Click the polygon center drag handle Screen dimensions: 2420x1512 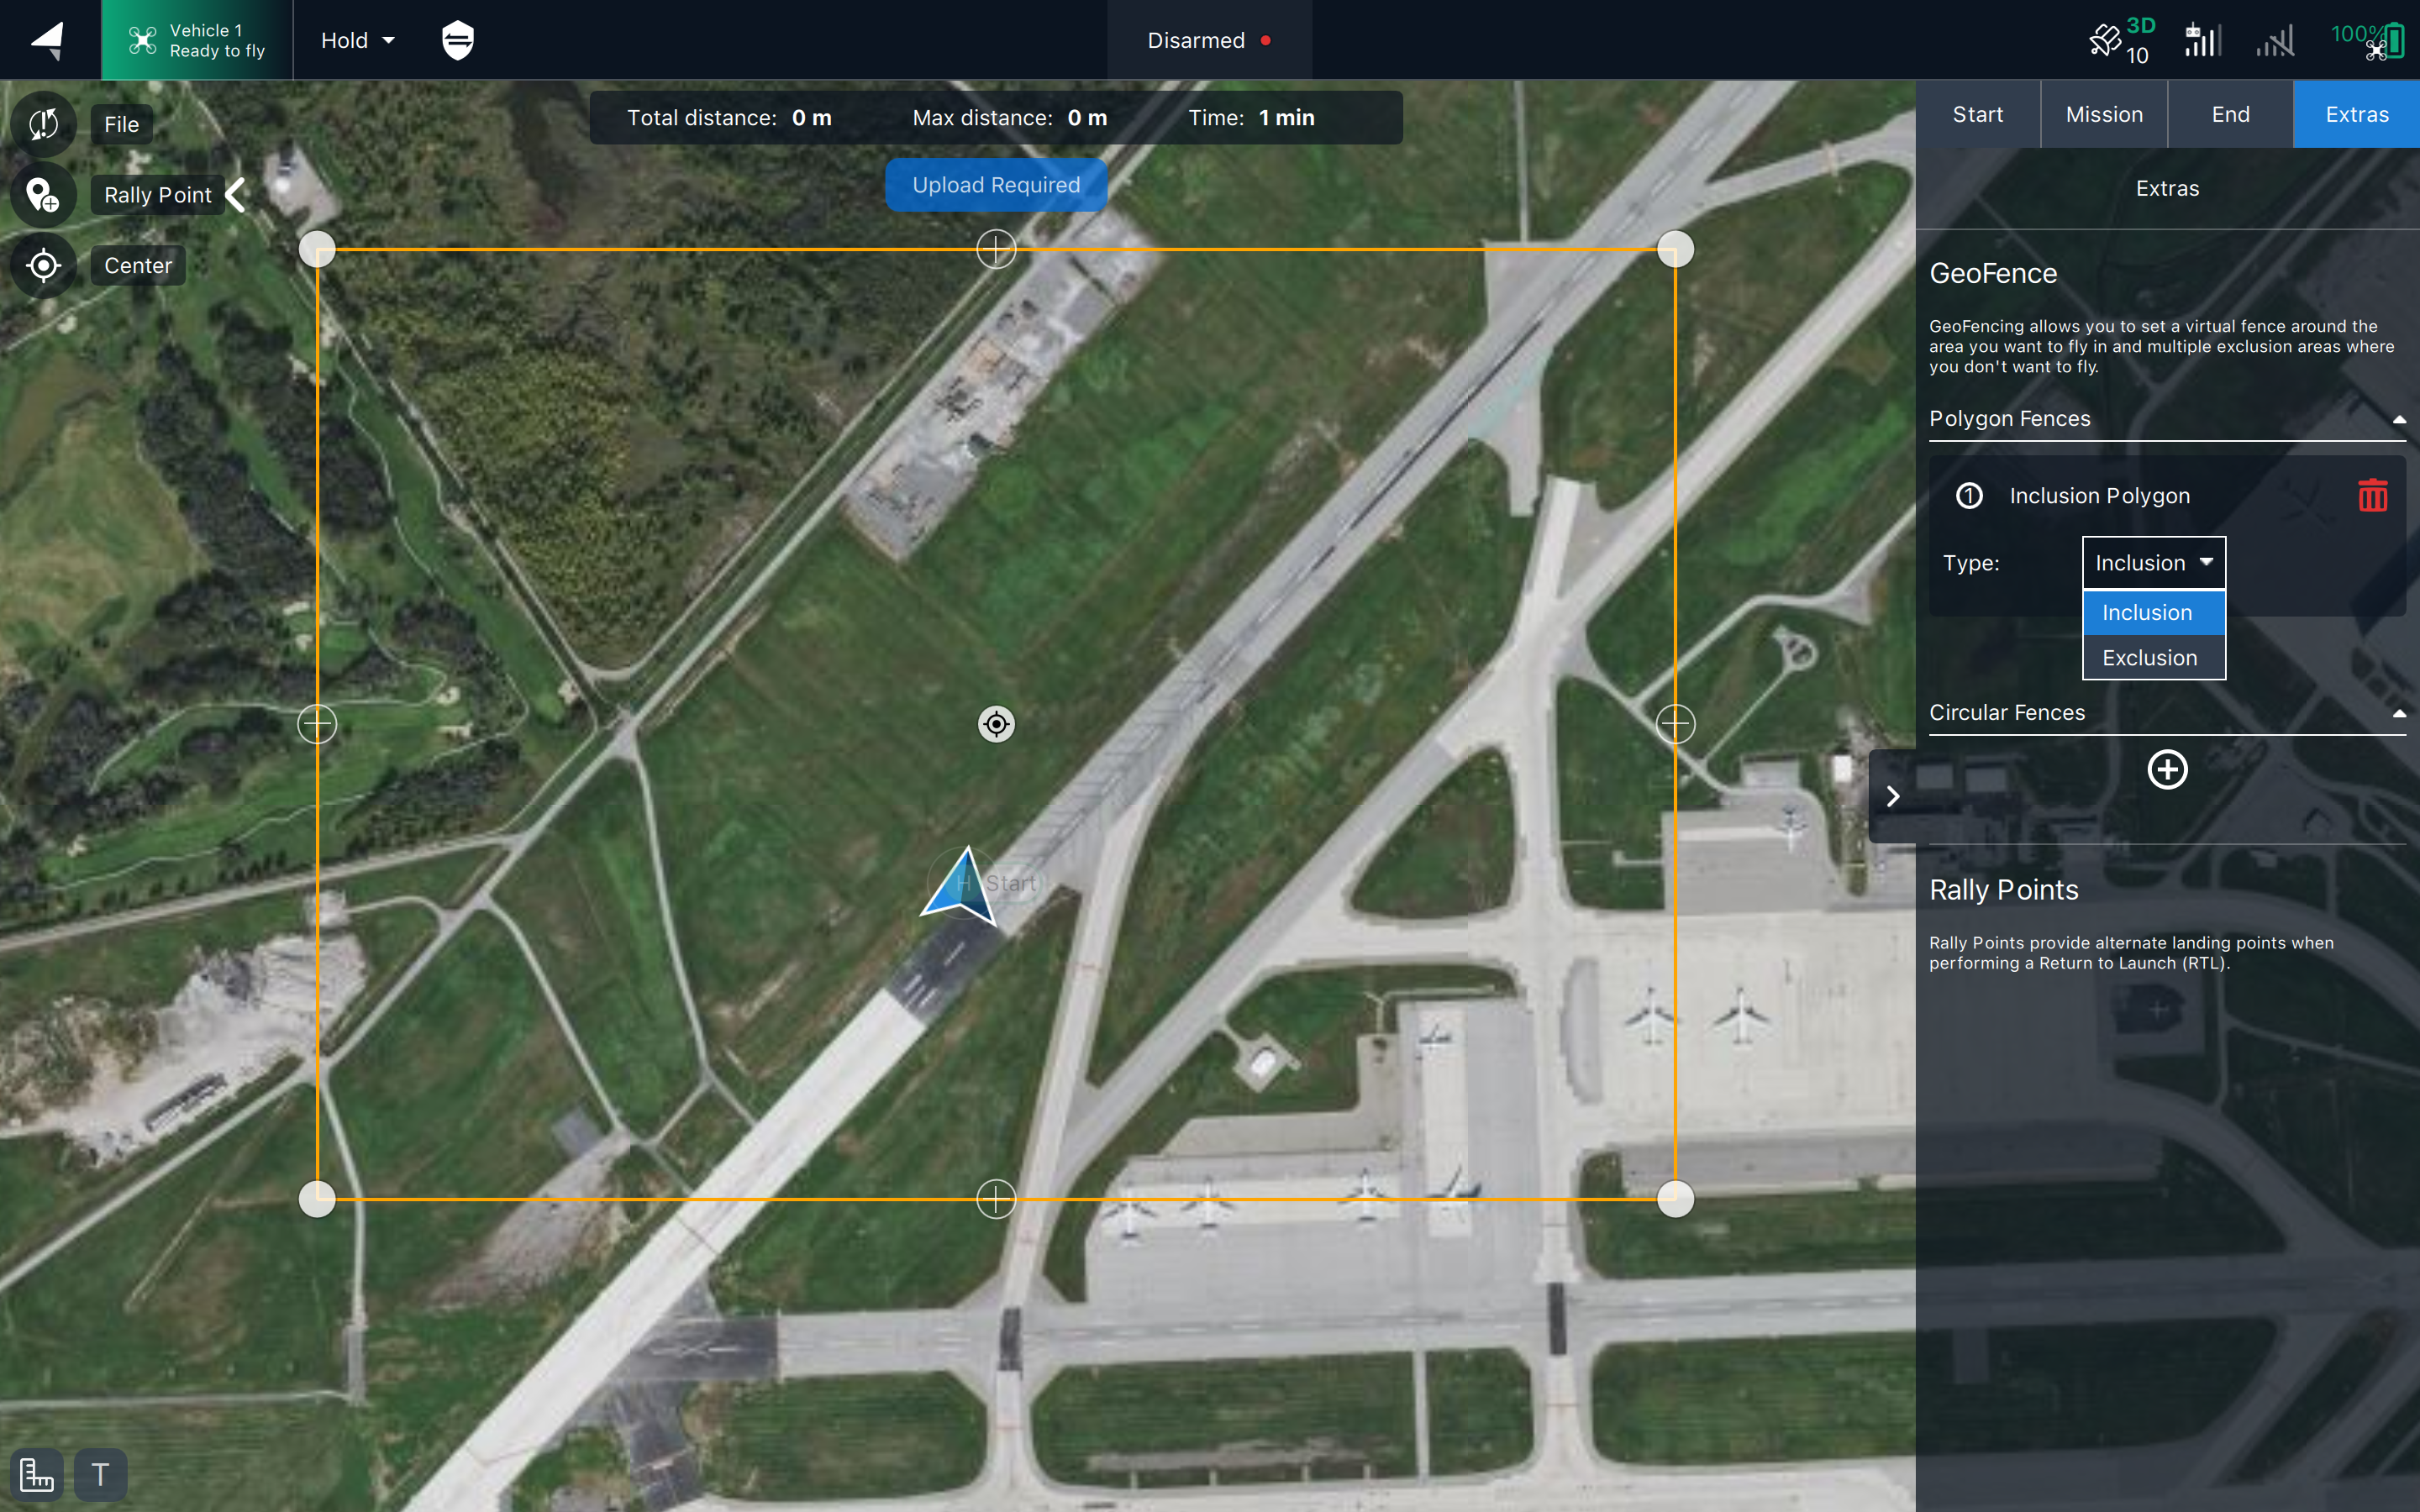coord(996,724)
